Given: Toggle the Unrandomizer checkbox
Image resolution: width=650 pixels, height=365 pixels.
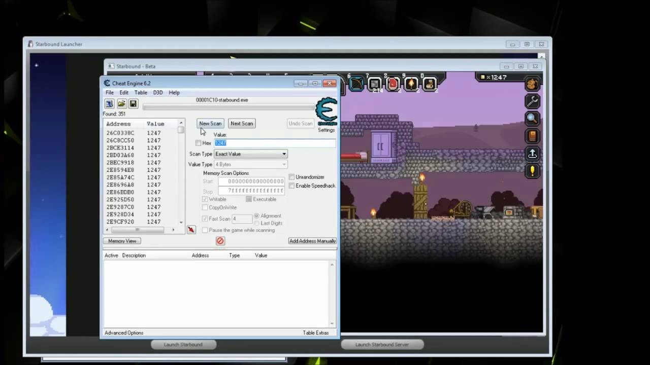Looking at the screenshot, I should click(x=291, y=177).
